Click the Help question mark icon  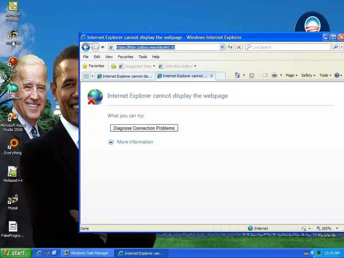pos(337,75)
